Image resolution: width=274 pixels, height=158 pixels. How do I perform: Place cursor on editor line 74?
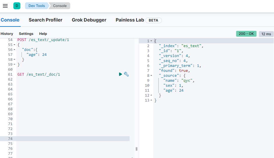click(73, 139)
